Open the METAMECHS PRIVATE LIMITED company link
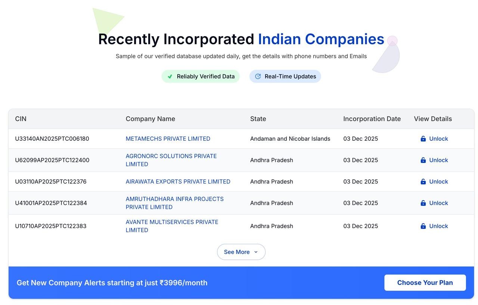478x305 pixels. tap(168, 139)
